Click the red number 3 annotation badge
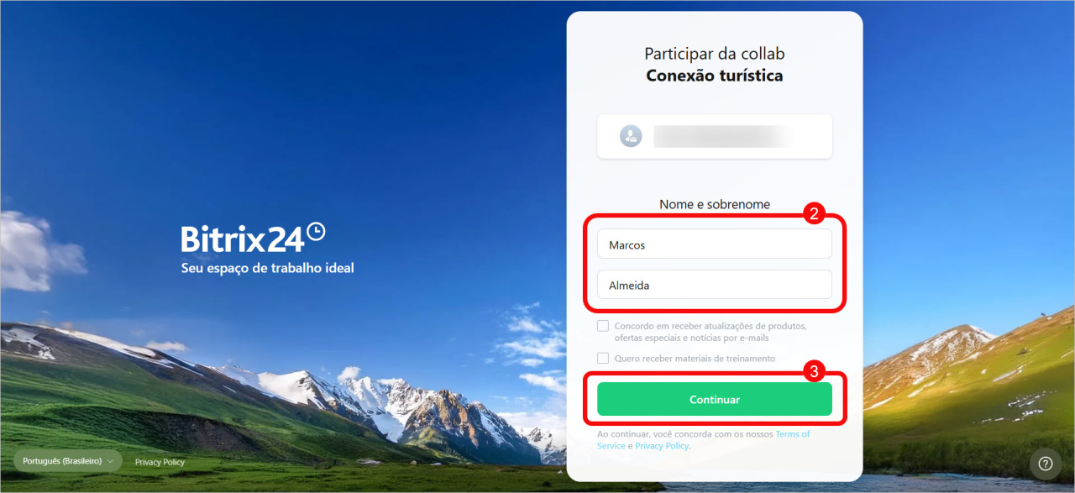This screenshot has width=1075, height=493. pyautogui.click(x=812, y=371)
